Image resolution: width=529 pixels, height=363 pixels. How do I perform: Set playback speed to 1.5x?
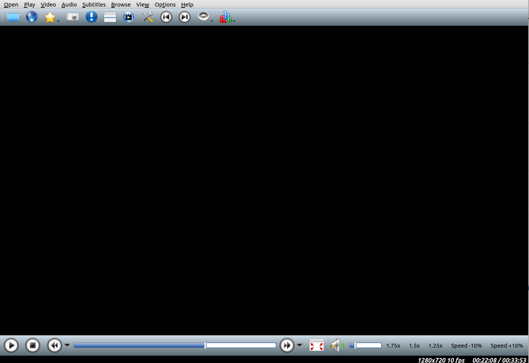coord(414,346)
